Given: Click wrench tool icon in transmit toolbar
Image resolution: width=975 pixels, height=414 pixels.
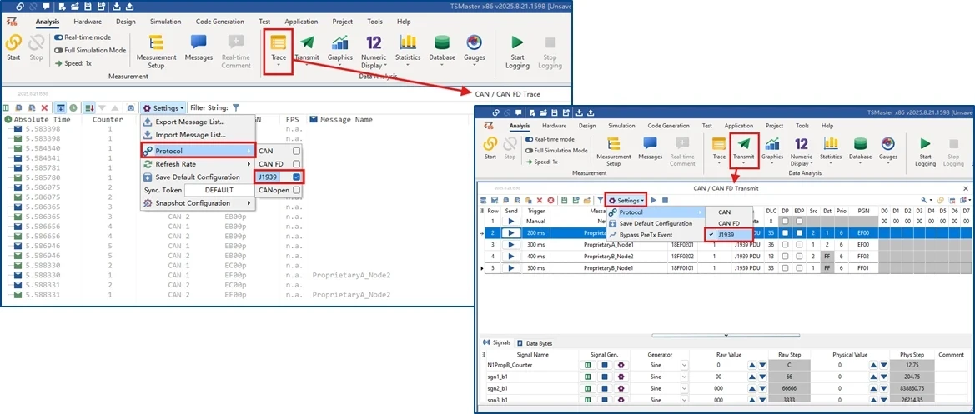Looking at the screenshot, I should pyautogui.click(x=925, y=201).
